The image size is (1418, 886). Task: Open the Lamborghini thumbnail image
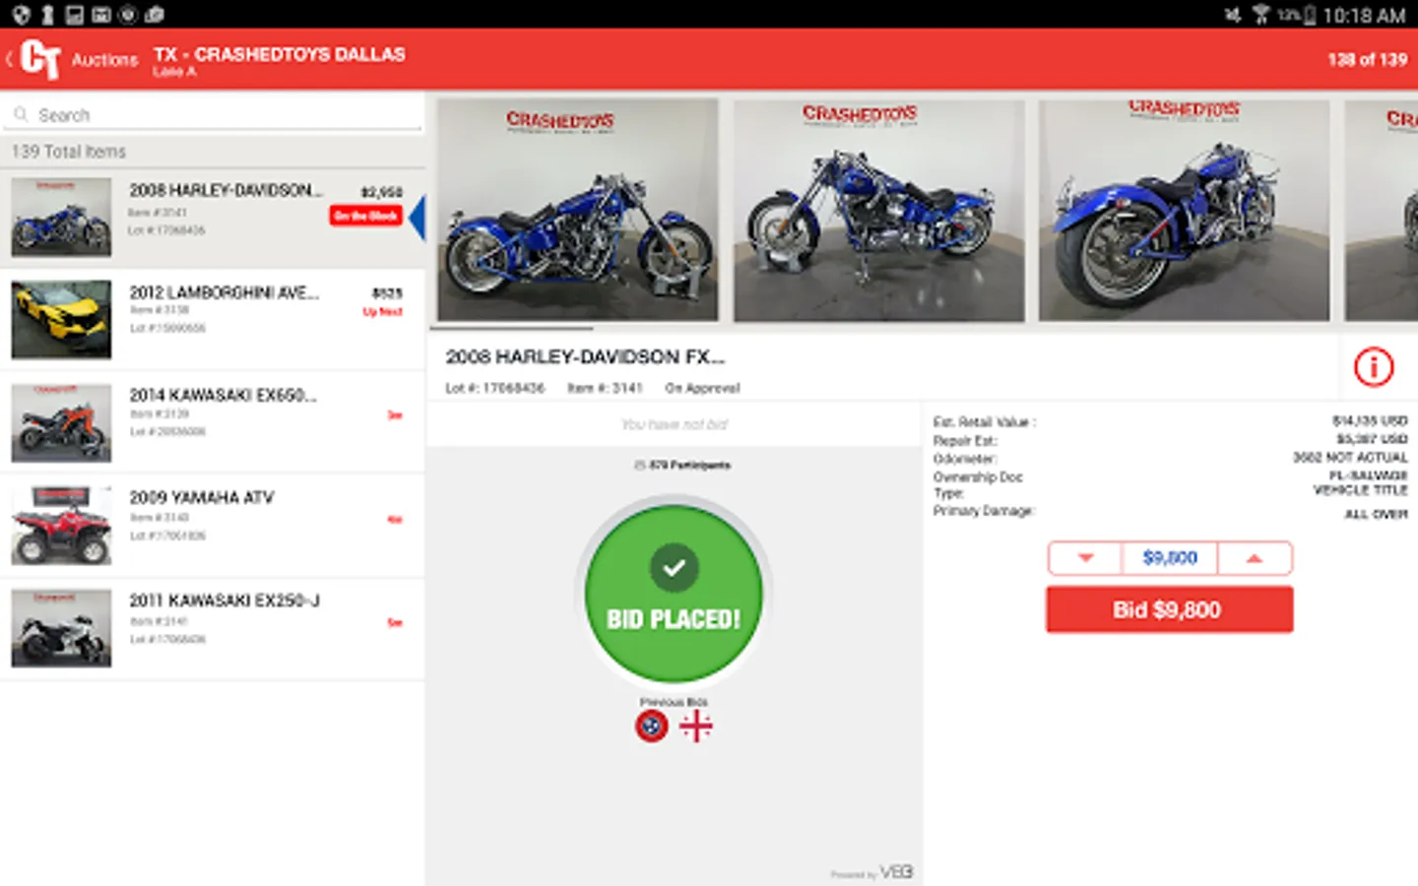[61, 319]
